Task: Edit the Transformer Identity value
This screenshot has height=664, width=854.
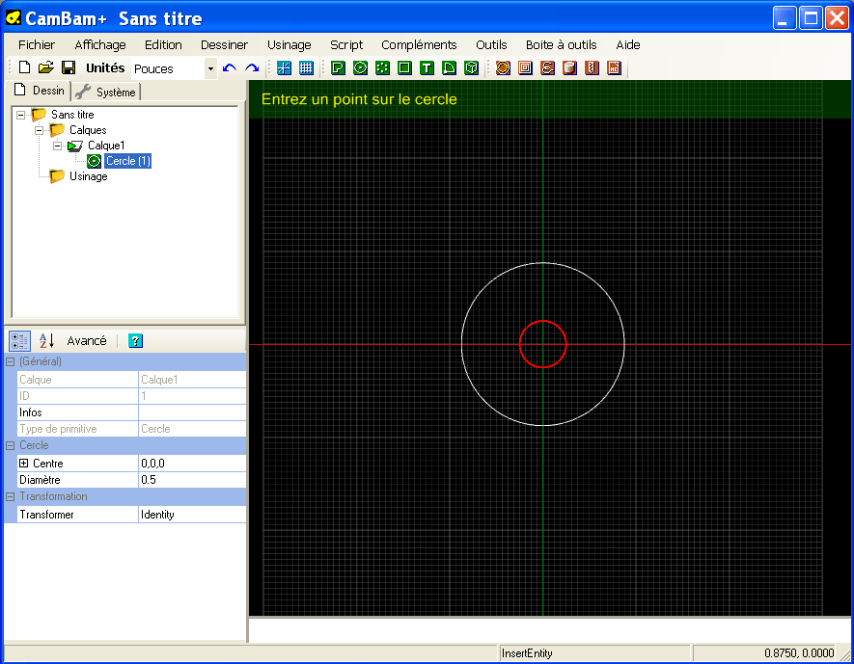Action: (192, 515)
